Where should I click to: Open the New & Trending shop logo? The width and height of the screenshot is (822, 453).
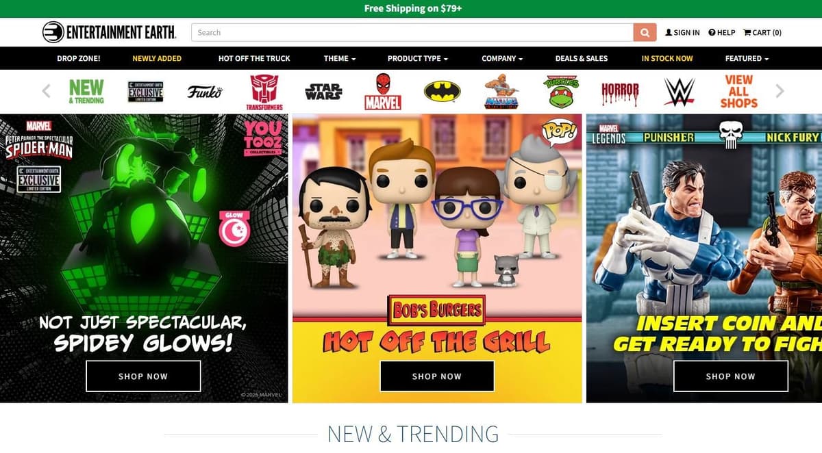click(86, 91)
